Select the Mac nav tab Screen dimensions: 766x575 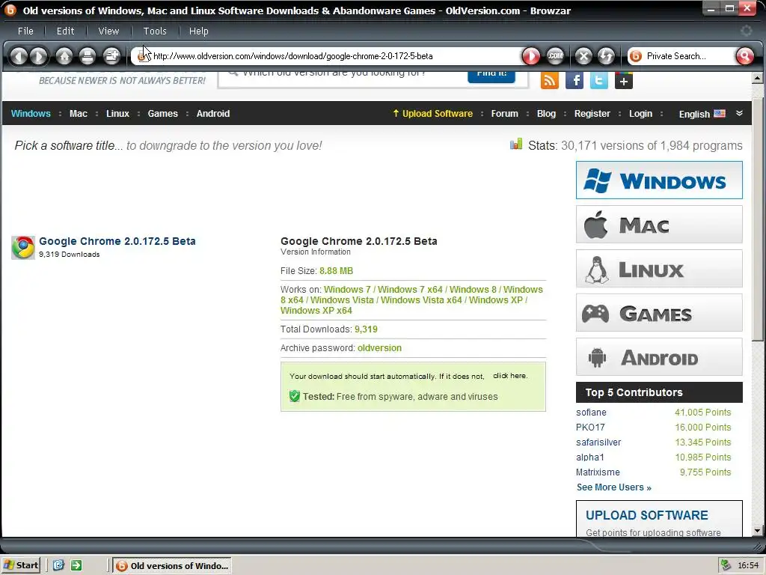pyautogui.click(x=78, y=114)
